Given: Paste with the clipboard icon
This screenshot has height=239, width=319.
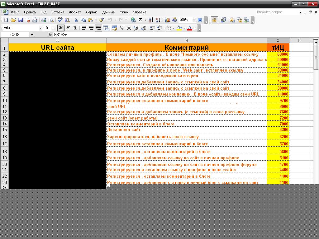Looking at the screenshot, I should click(x=90, y=20).
